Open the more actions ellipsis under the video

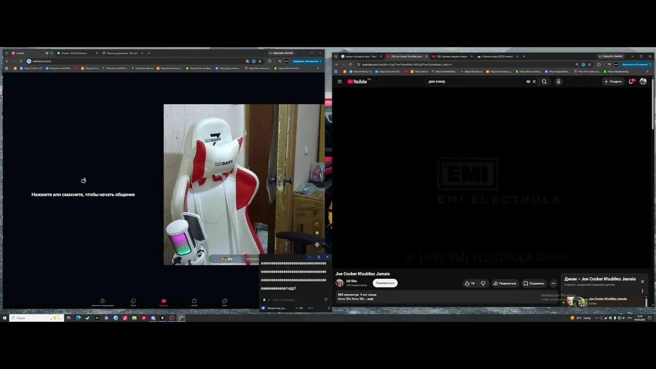pos(553,283)
